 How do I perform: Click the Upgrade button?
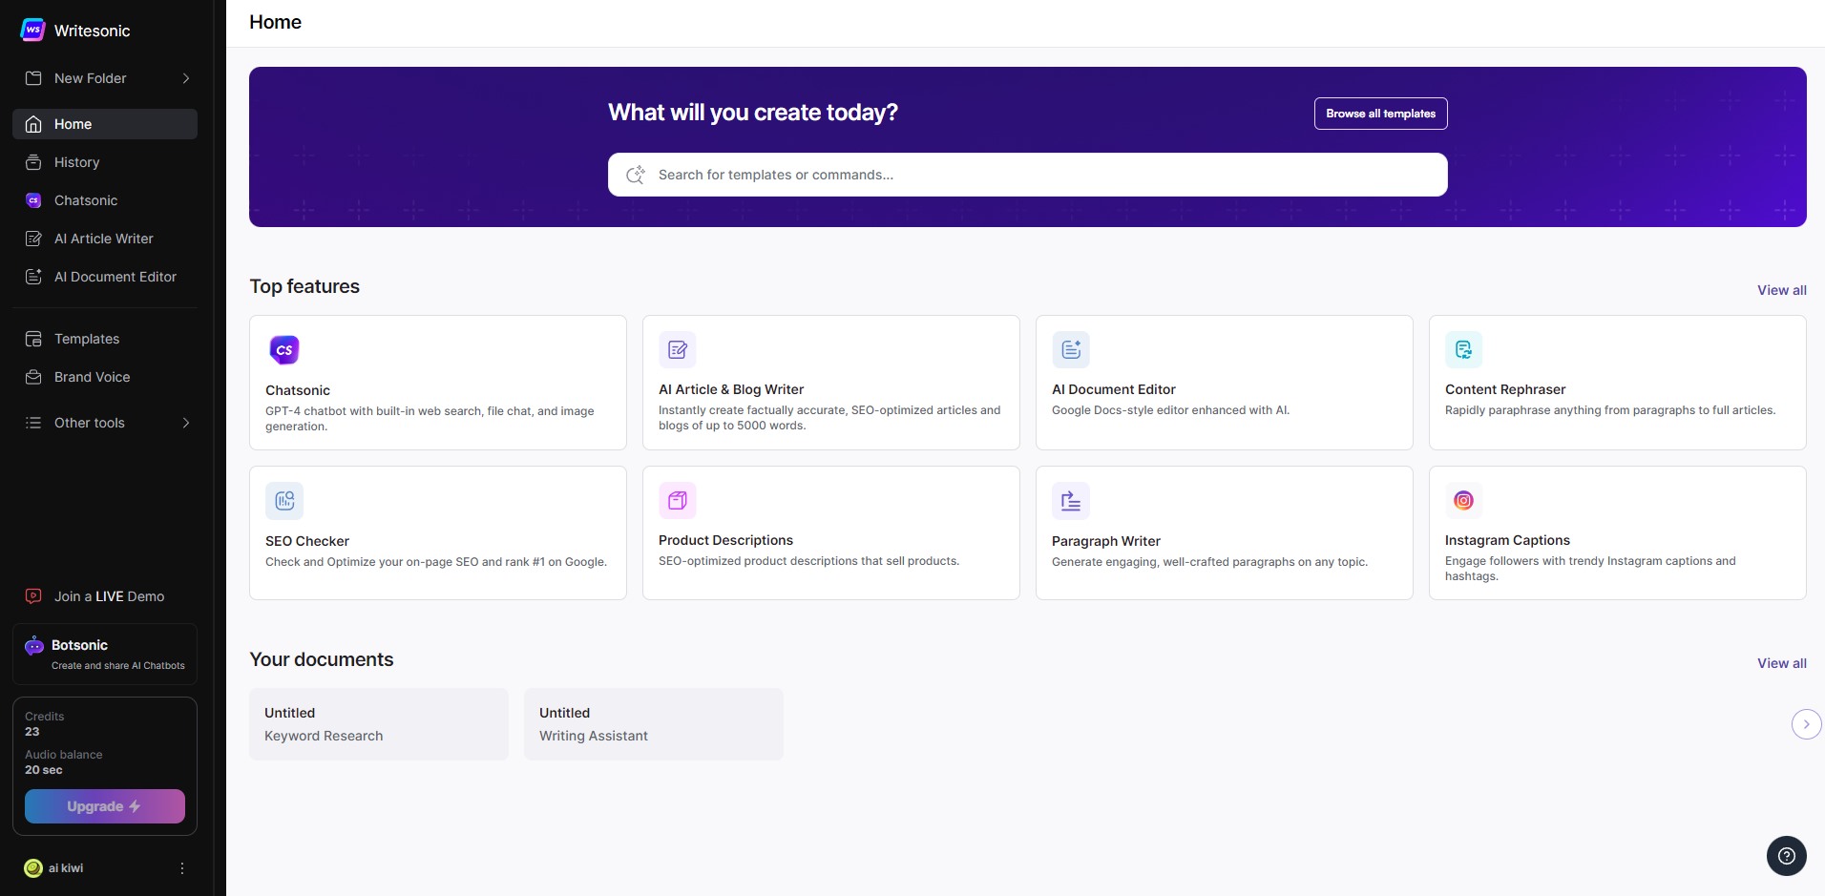click(105, 806)
